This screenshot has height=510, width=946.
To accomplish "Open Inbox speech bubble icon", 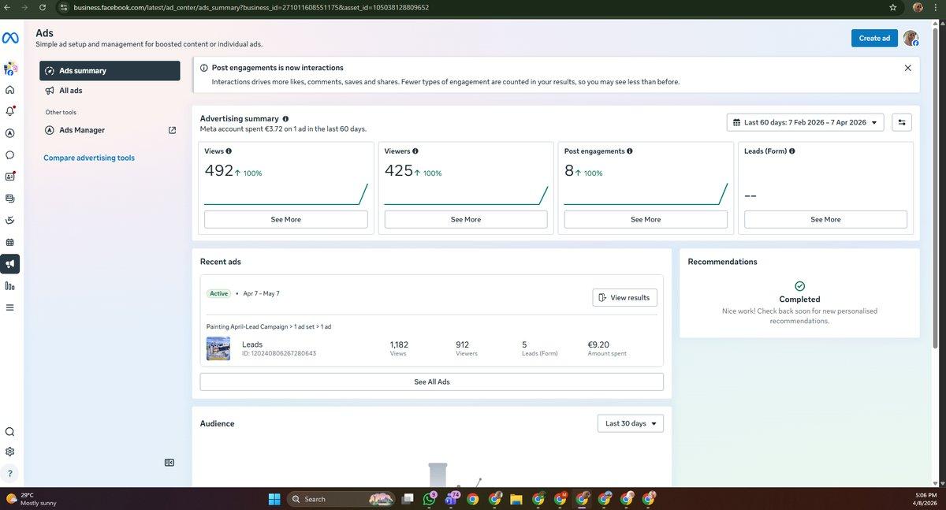I will click(x=9, y=155).
